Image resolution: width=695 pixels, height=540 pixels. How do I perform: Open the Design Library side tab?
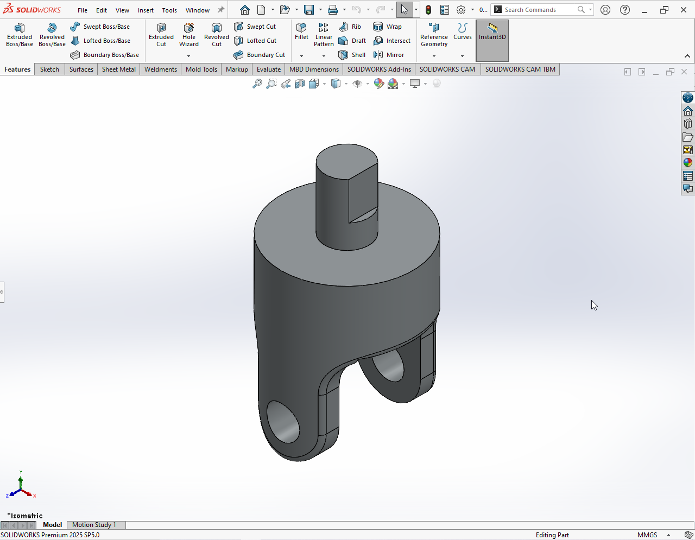click(x=688, y=124)
